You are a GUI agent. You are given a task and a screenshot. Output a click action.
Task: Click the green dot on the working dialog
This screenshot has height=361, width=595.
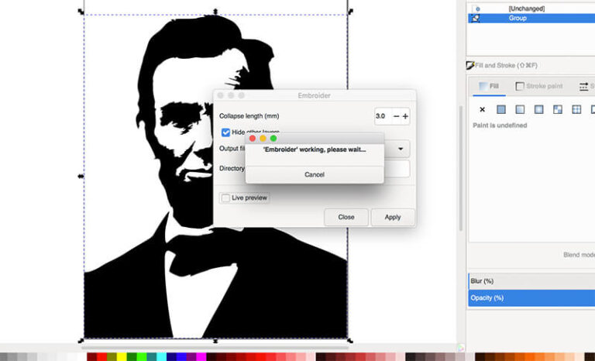coord(273,139)
